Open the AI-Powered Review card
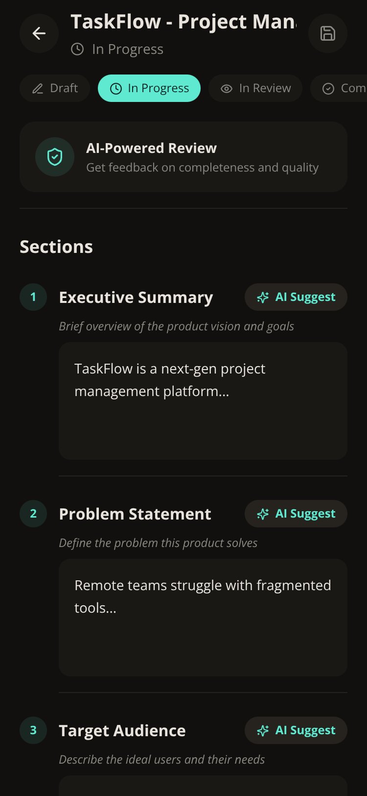Screen dimensions: 367x796 tap(183, 157)
